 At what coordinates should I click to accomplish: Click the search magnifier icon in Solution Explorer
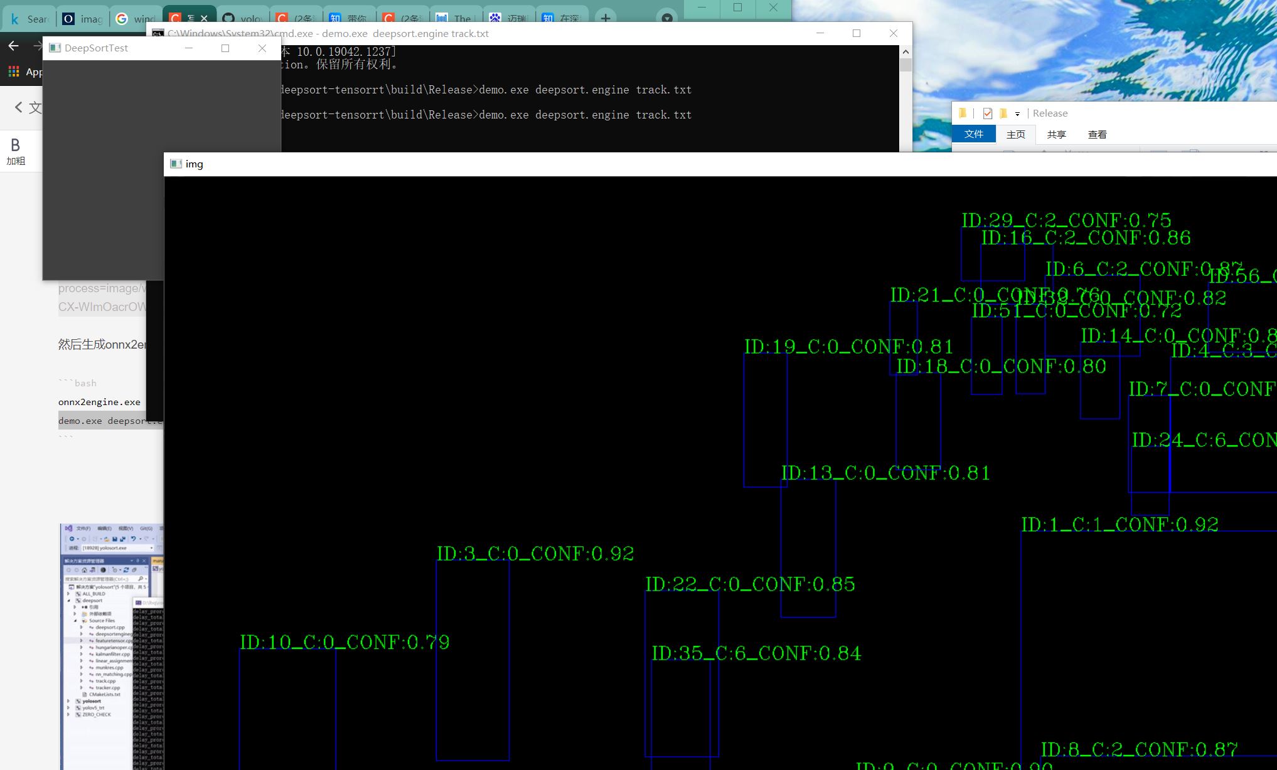141,578
